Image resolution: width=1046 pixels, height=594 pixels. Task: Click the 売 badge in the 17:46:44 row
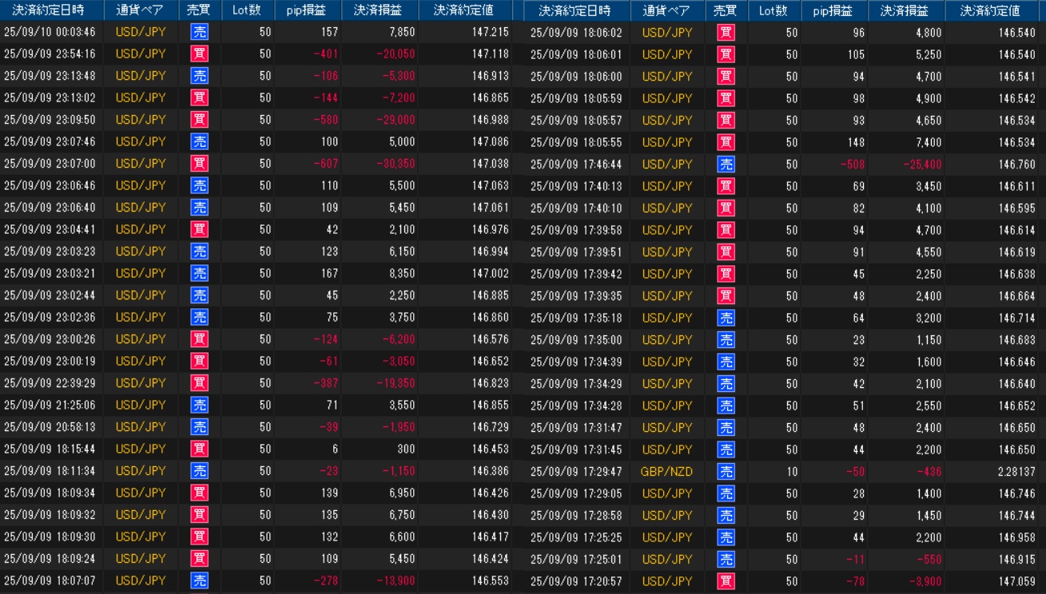click(x=726, y=164)
